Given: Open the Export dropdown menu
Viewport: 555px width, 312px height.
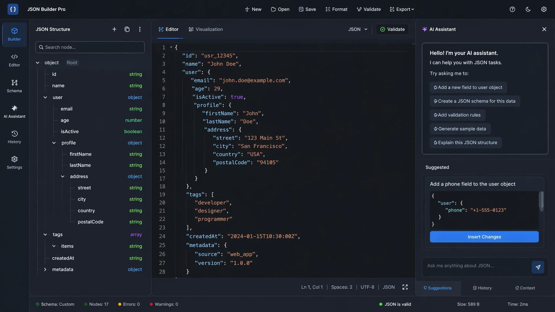Looking at the screenshot, I should pyautogui.click(x=402, y=9).
